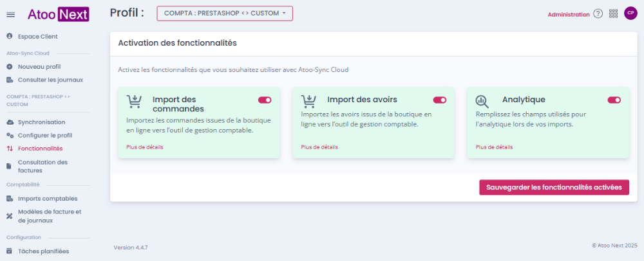Click the Configurer le profil gears icon
The width and height of the screenshot is (644, 261).
tap(10, 135)
